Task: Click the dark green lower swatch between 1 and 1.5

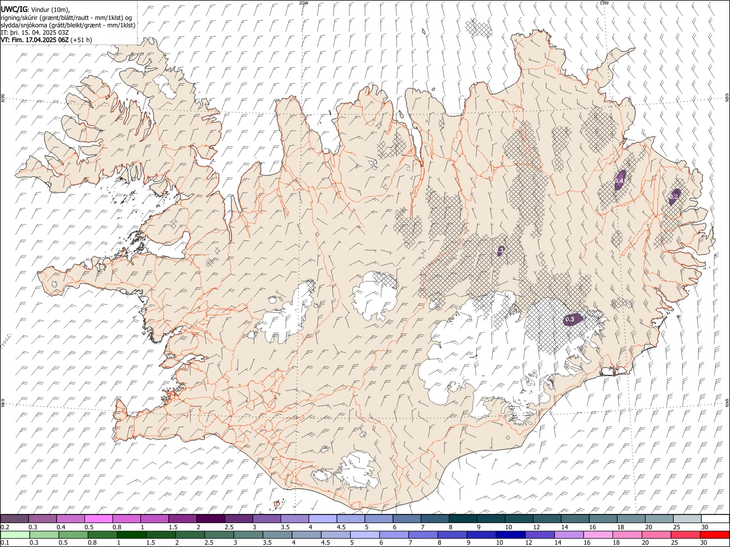Action: tap(131, 534)
